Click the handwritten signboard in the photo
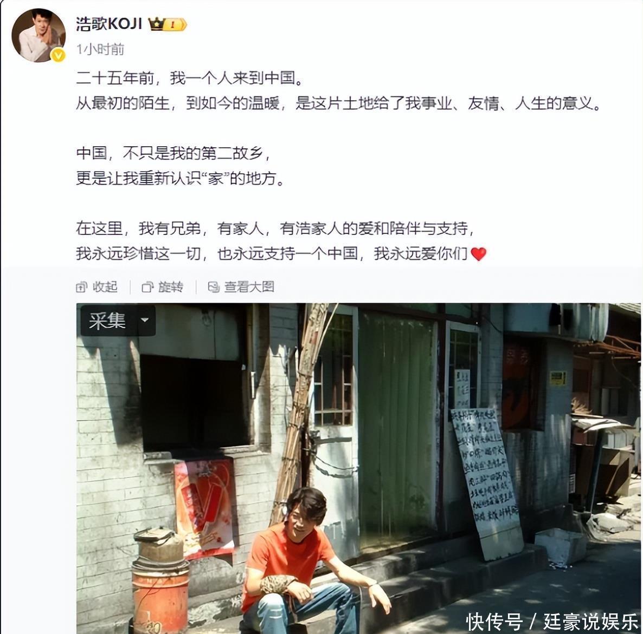Image resolution: width=643 pixels, height=634 pixels. [487, 482]
